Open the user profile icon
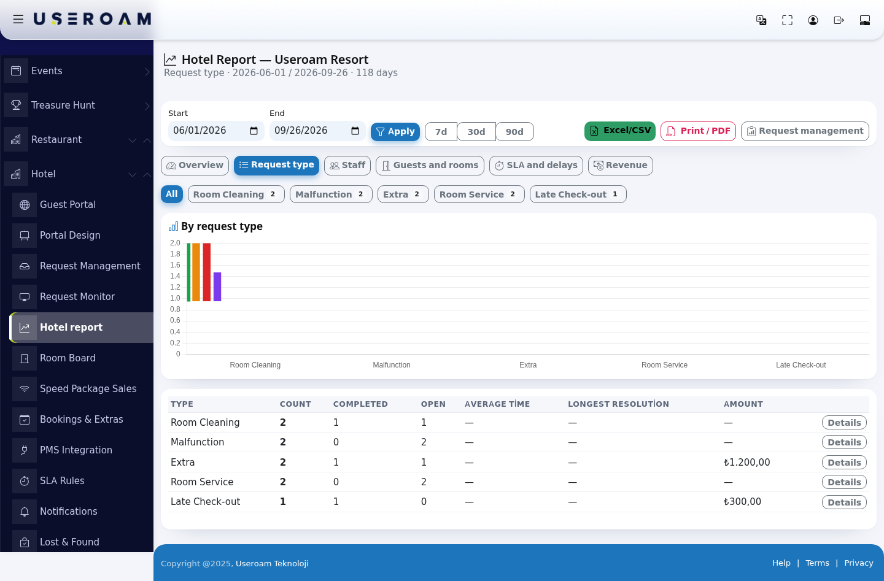This screenshot has width=884, height=581. point(813,20)
